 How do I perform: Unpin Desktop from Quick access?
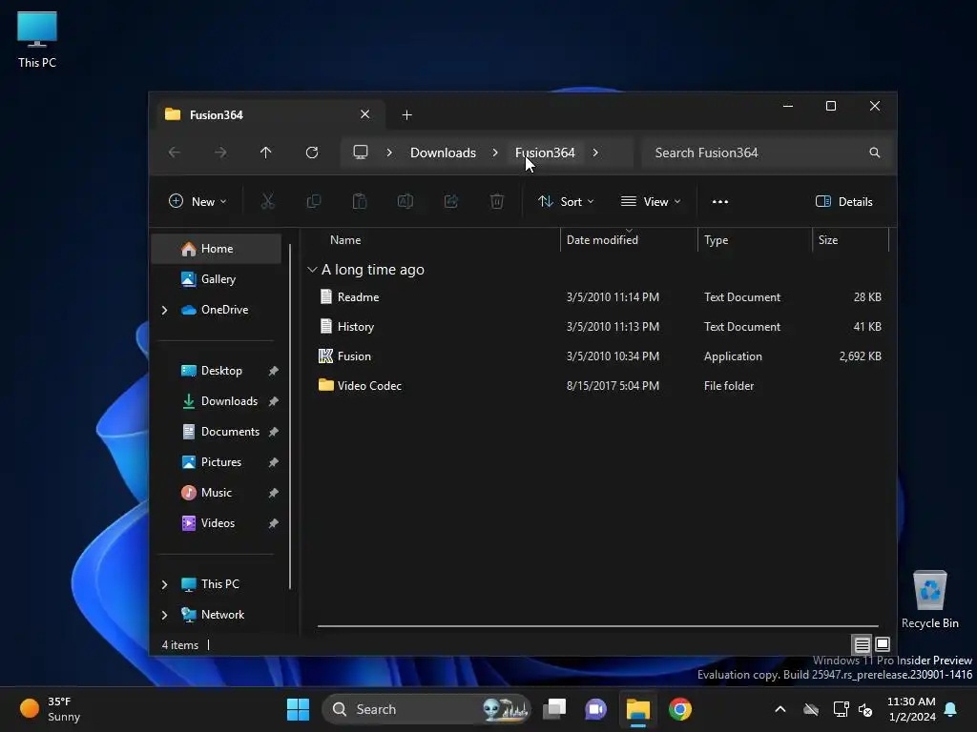coord(274,371)
